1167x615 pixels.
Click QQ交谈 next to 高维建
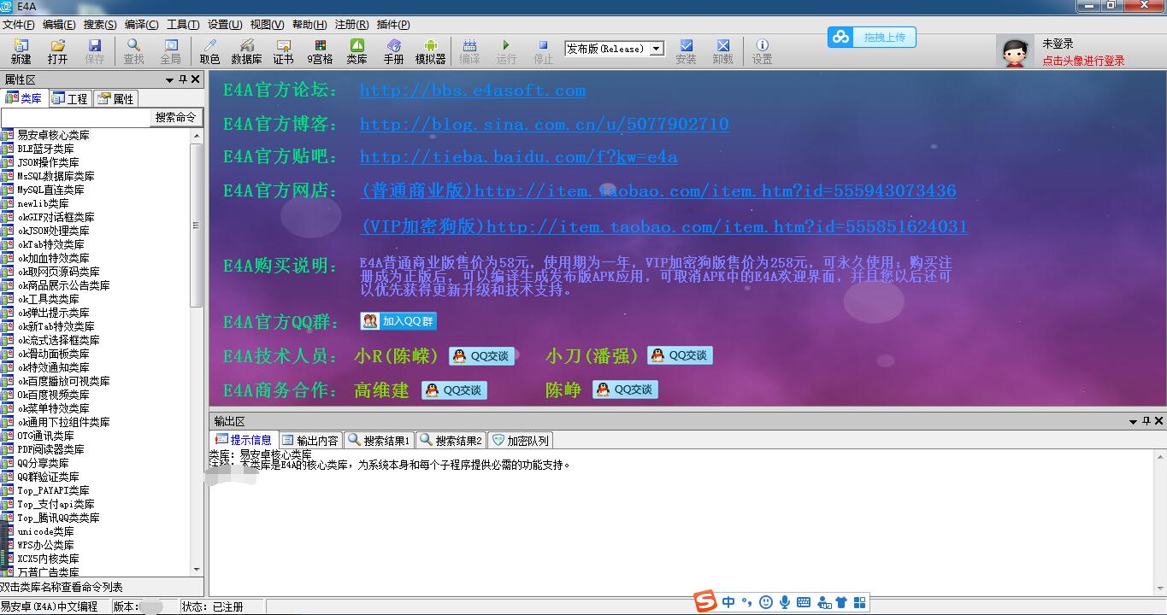point(454,390)
